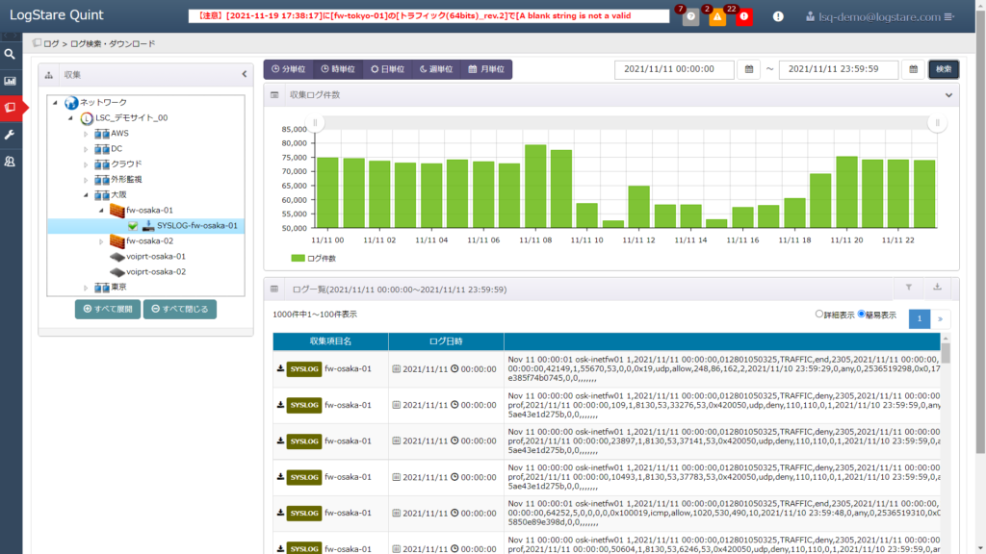
Task: Click the 検索 search button
Action: click(944, 69)
